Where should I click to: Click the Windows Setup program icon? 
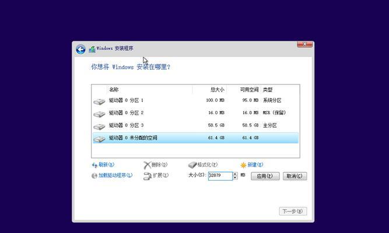coord(92,49)
